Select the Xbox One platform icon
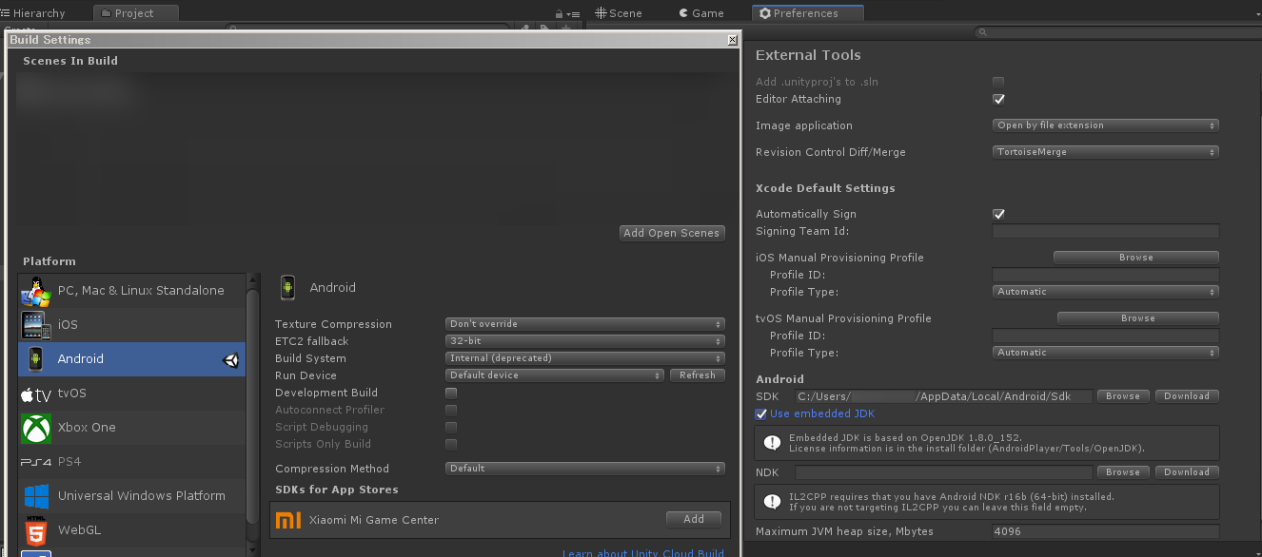Screen dimensions: 1262x557 (x=35, y=427)
